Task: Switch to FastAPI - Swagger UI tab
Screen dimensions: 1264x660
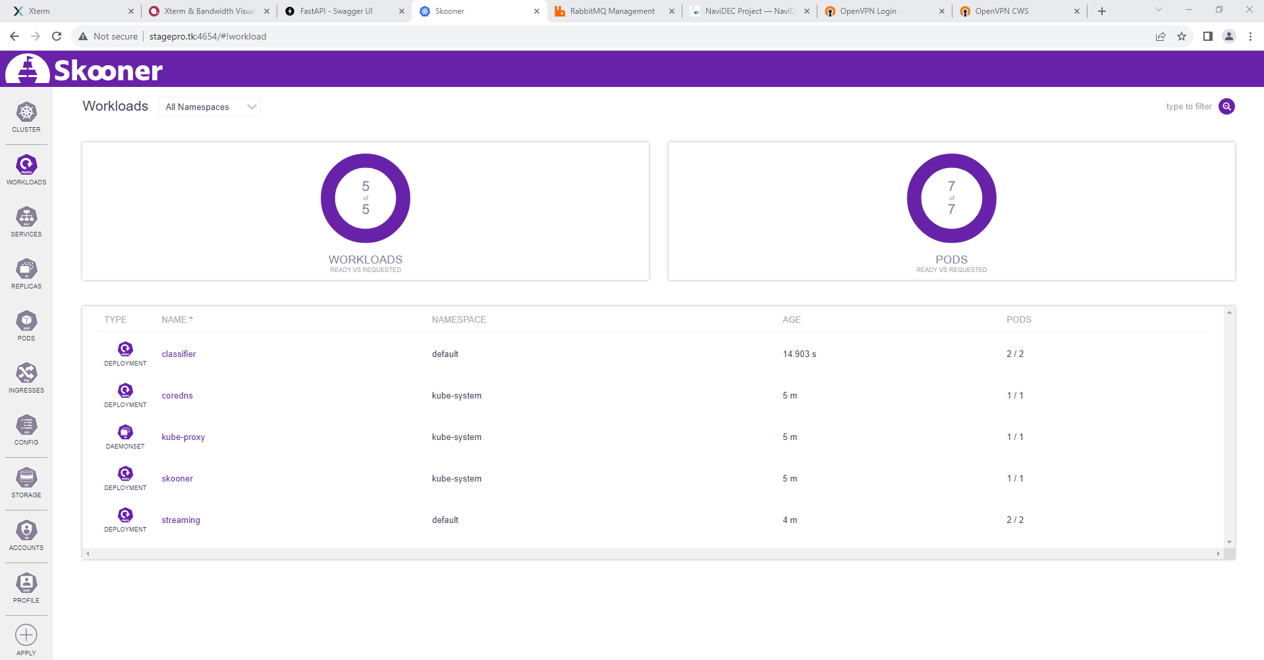Action: [x=344, y=11]
